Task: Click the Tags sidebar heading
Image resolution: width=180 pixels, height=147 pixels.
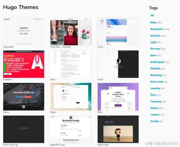Action: click(154, 8)
